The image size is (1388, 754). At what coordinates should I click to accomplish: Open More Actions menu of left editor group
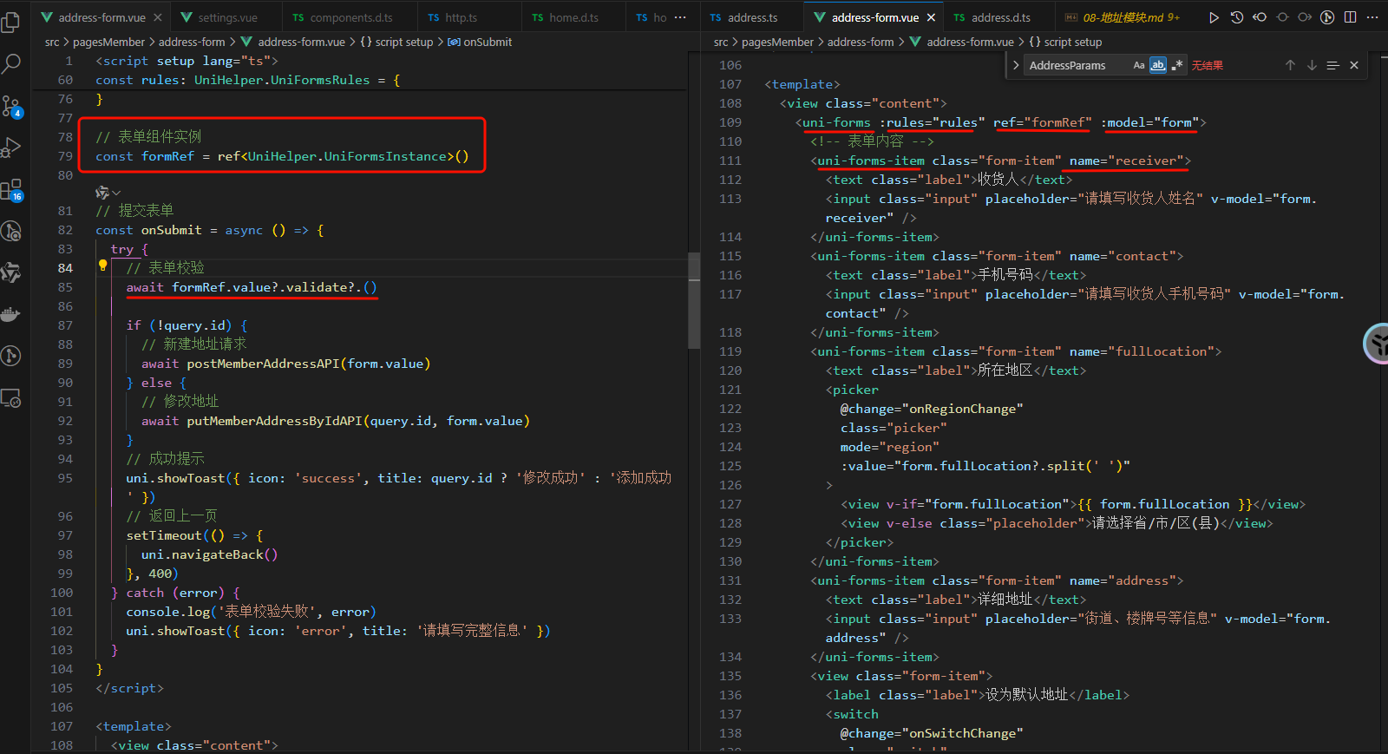[x=680, y=17]
